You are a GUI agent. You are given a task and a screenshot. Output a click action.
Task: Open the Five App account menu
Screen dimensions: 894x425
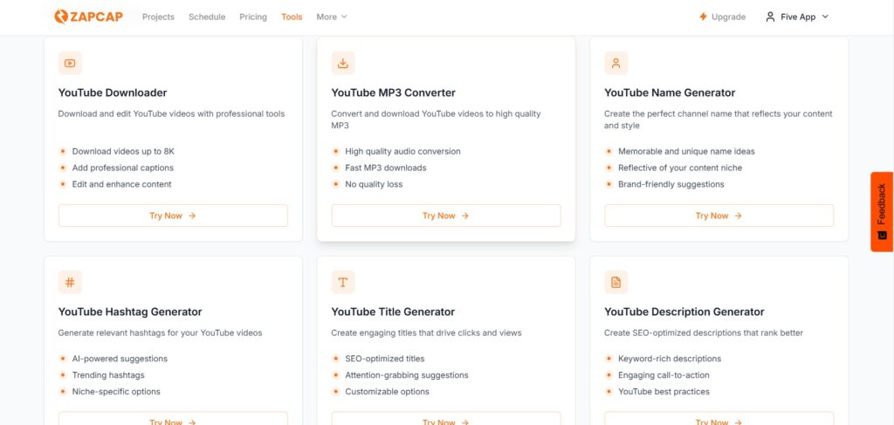pyautogui.click(x=797, y=17)
